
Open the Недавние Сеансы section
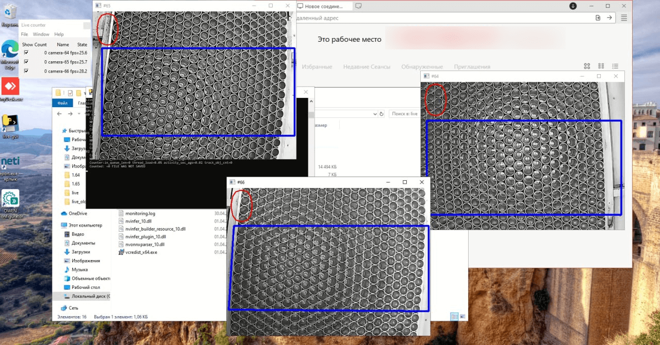[367, 67]
